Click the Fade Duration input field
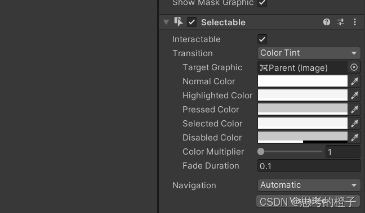The height and width of the screenshot is (213, 365). [309, 166]
